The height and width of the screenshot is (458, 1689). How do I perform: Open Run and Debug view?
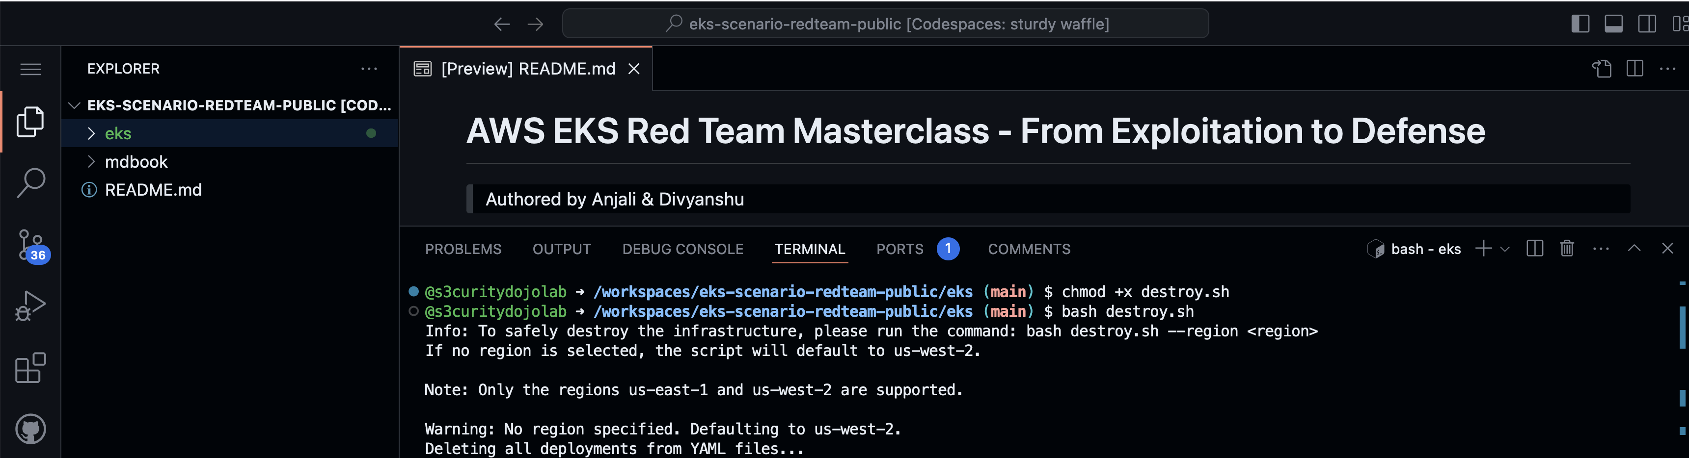point(30,305)
